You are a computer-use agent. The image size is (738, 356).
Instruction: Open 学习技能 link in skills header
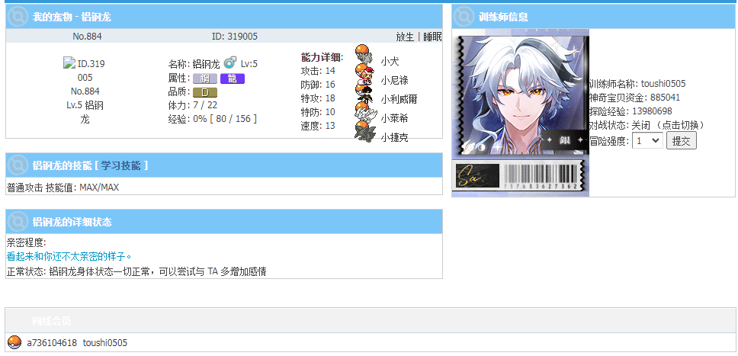click(x=120, y=165)
